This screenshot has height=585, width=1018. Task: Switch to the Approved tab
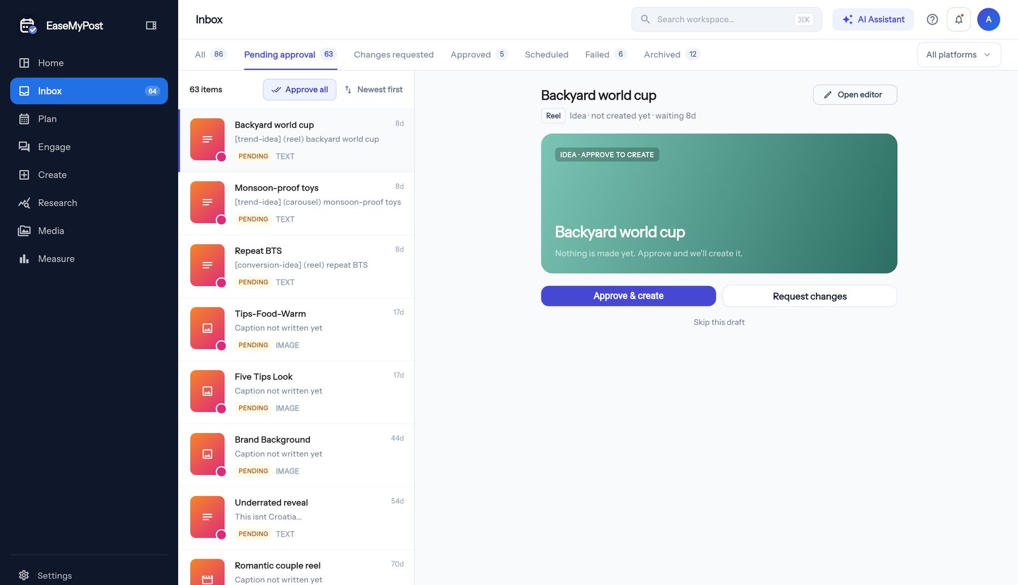(479, 55)
